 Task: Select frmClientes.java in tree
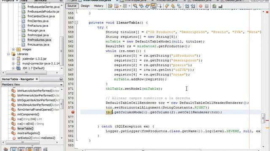[38, 21]
